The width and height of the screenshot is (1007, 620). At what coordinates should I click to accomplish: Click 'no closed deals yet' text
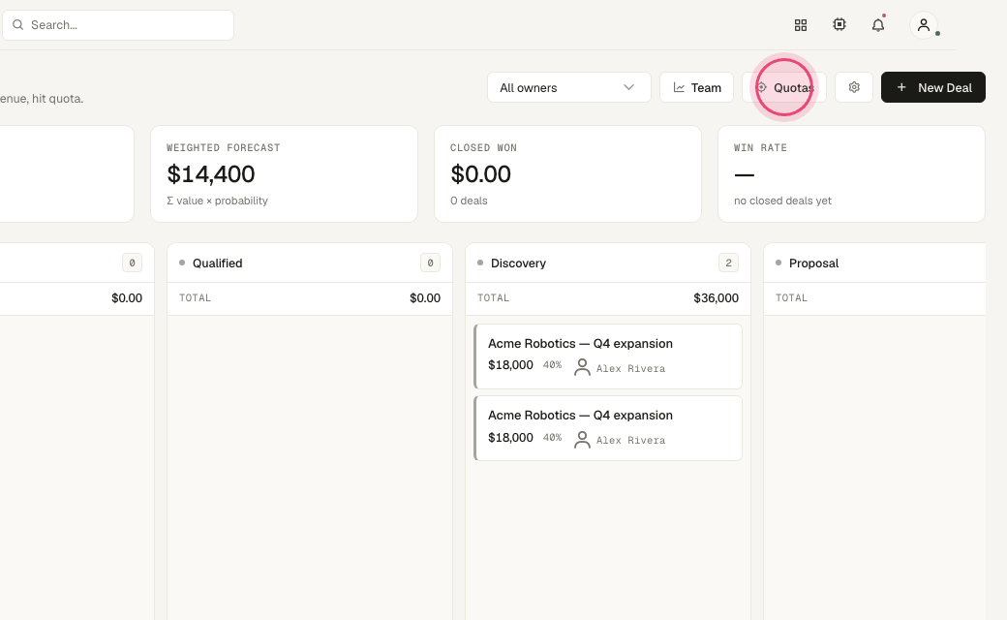coord(782,201)
